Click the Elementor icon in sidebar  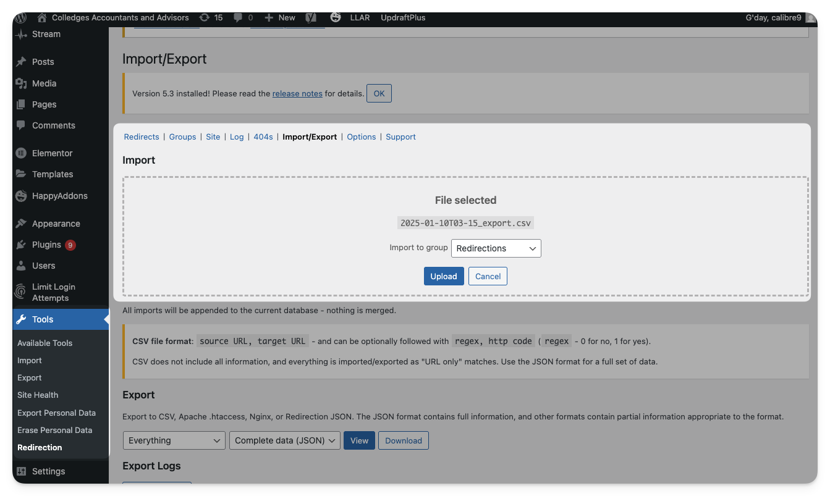click(21, 153)
